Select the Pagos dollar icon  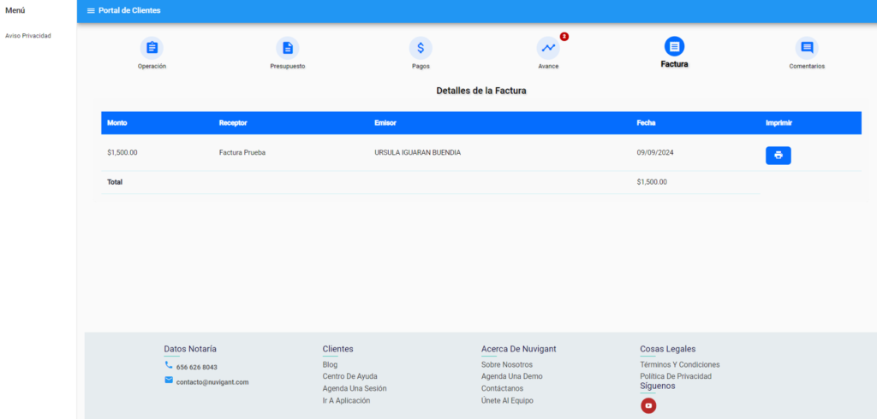[x=421, y=48]
